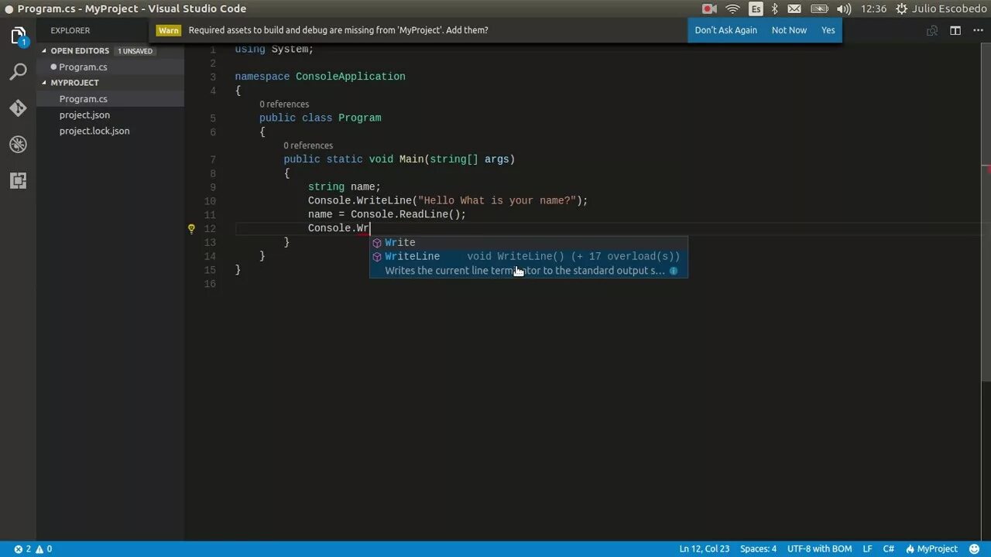
Task: Click 'namespace ConsoleApplication' in the code
Action: [320, 77]
